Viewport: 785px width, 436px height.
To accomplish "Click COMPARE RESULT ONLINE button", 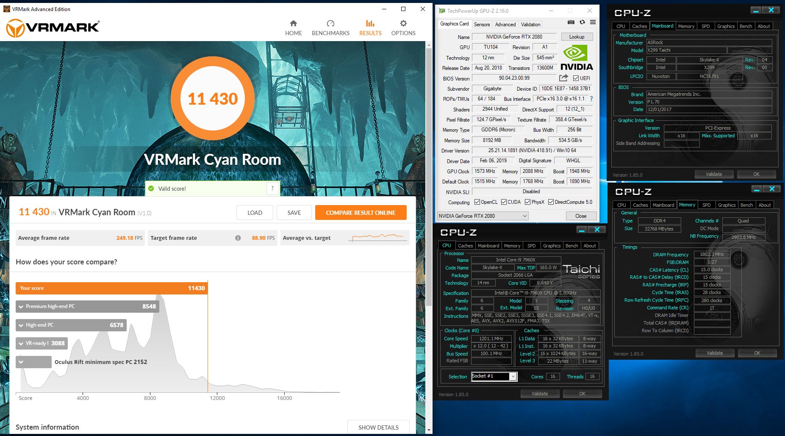I will pos(361,213).
